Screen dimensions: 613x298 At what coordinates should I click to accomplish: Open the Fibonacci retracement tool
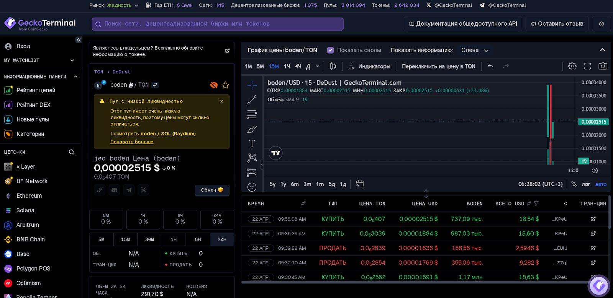coord(252,114)
